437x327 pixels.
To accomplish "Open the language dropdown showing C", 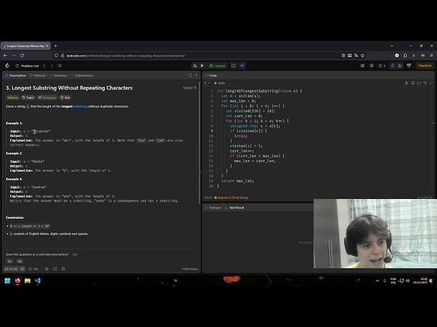I will (207, 83).
